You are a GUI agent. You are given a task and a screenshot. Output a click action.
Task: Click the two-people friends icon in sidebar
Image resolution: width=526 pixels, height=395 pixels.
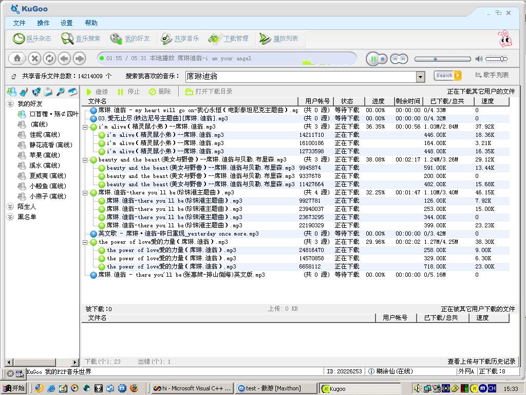(12, 92)
